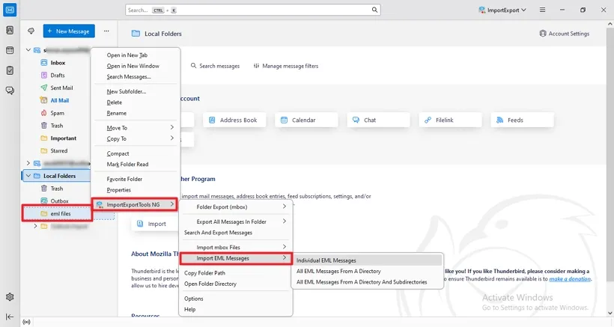Image resolution: width=614 pixels, height=327 pixels.
Task: Expand the blurred folder below eml files
Action: (35, 226)
